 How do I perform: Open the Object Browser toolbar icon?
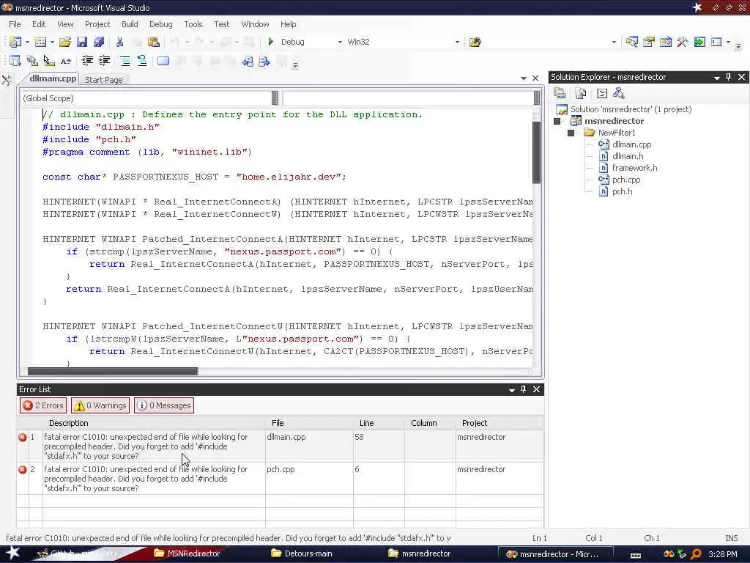665,42
